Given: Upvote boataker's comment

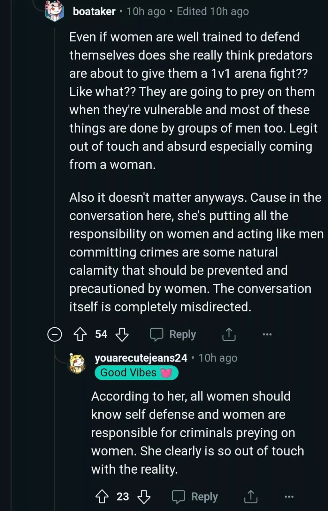Looking at the screenshot, I should (80, 334).
